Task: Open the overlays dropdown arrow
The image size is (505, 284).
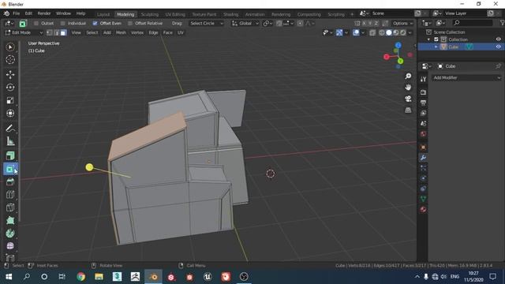Action: click(363, 32)
